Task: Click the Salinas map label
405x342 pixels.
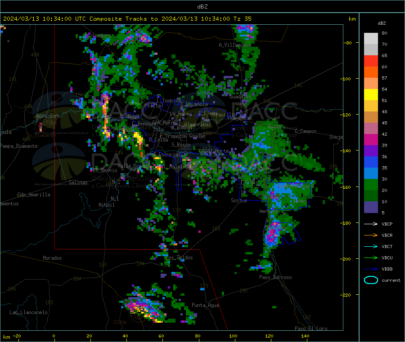Action: (x=78, y=182)
